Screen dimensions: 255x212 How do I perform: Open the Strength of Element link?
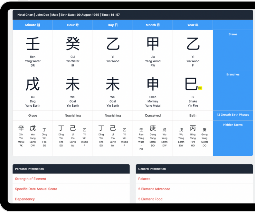click(x=31, y=179)
